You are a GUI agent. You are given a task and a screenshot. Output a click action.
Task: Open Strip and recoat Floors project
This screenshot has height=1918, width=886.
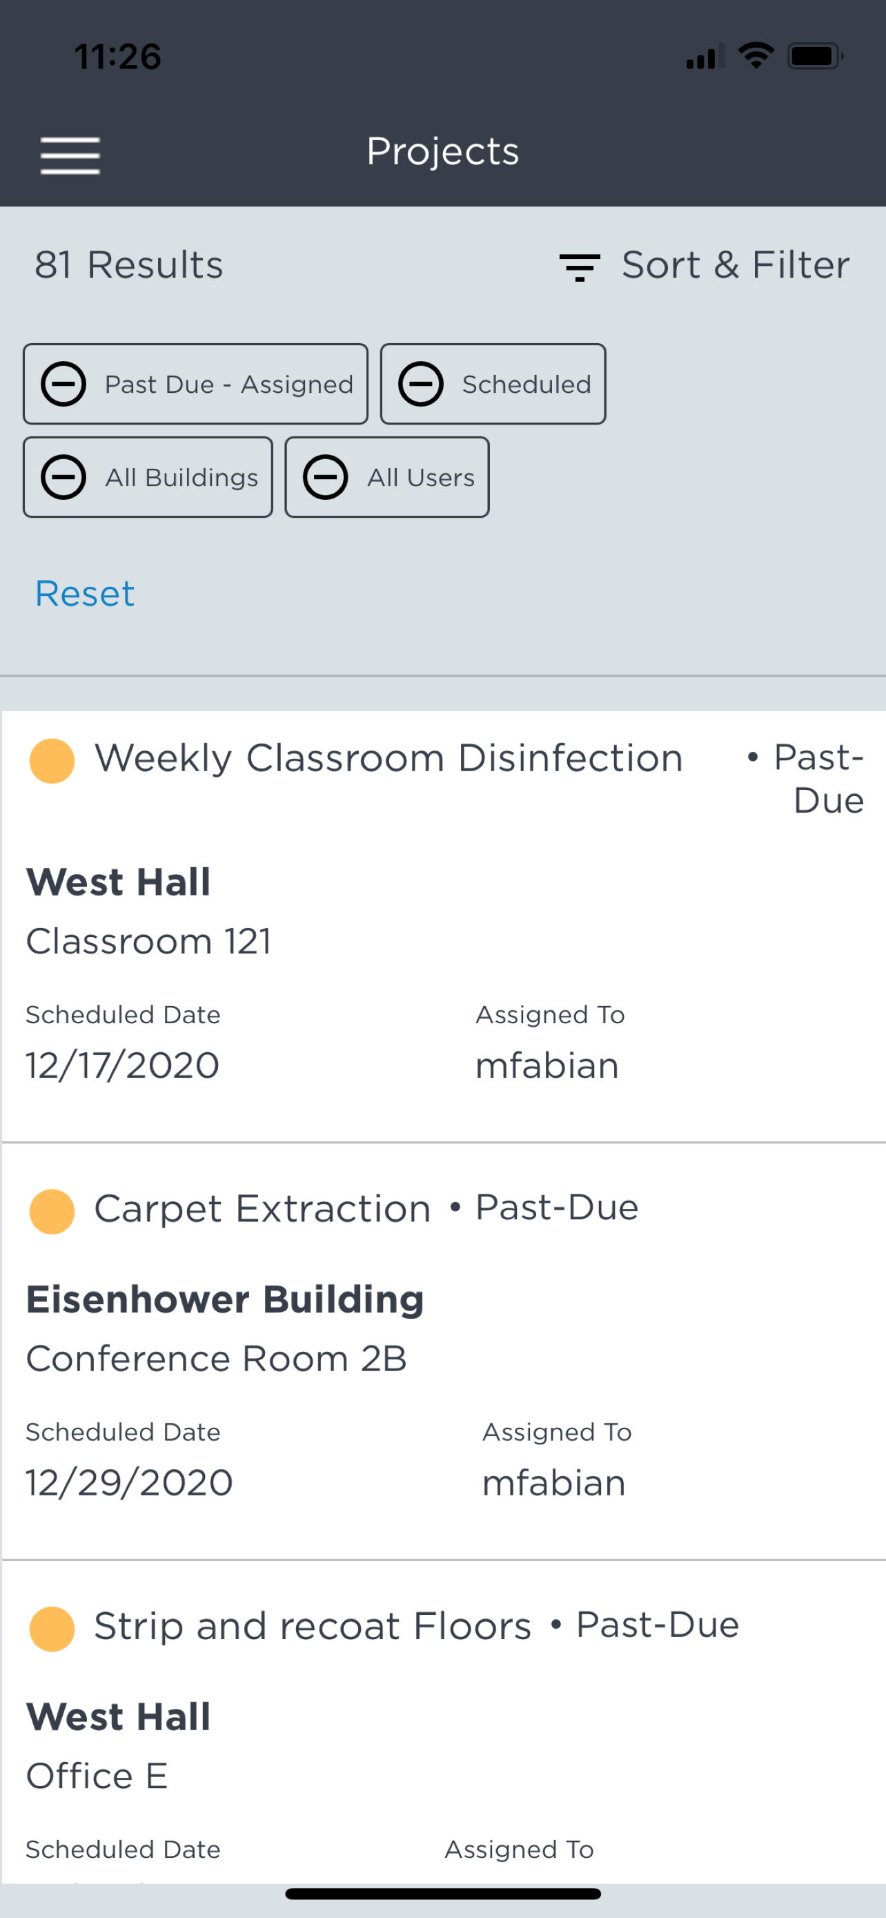(313, 1626)
